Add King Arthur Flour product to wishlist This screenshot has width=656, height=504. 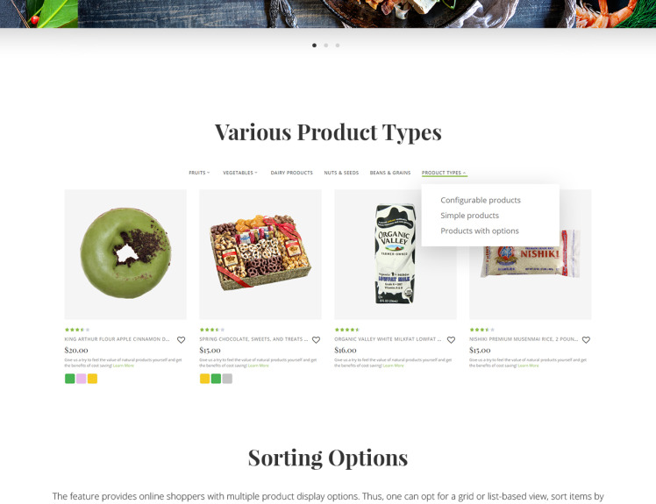[x=182, y=340]
